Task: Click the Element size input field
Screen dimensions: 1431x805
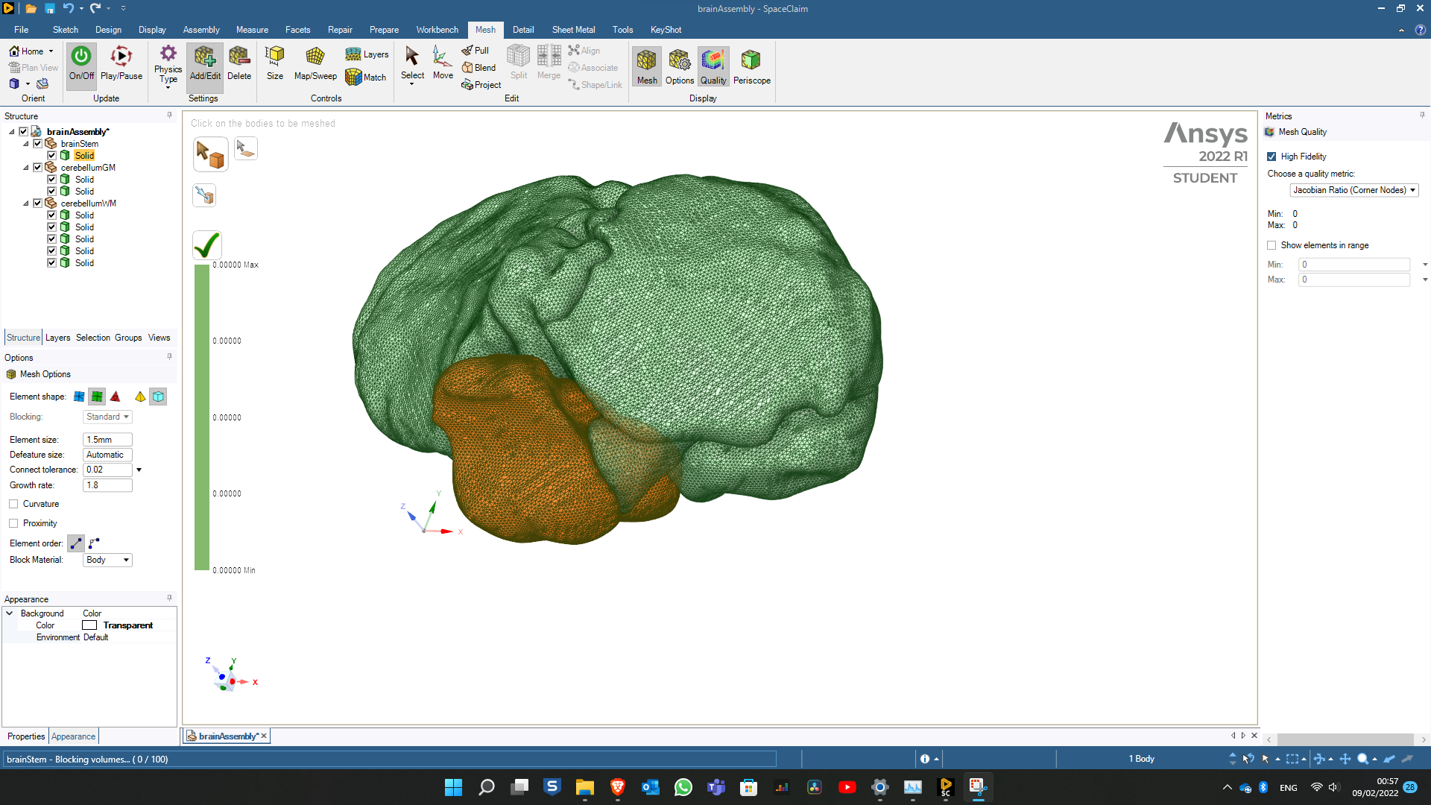Action: pyautogui.click(x=107, y=440)
